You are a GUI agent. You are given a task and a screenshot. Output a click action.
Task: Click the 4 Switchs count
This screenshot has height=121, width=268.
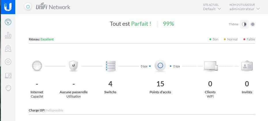[110, 84]
